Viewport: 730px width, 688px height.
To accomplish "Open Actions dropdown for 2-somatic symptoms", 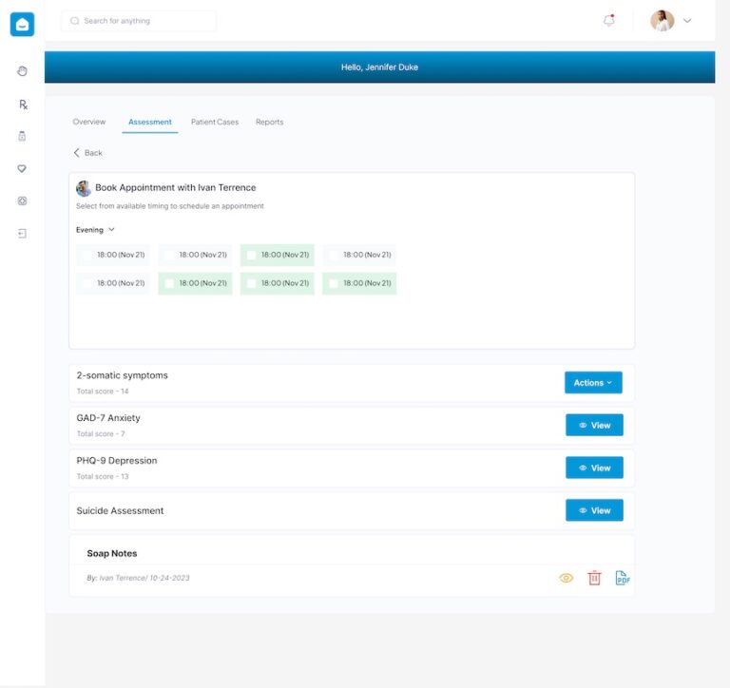I will 593,383.
